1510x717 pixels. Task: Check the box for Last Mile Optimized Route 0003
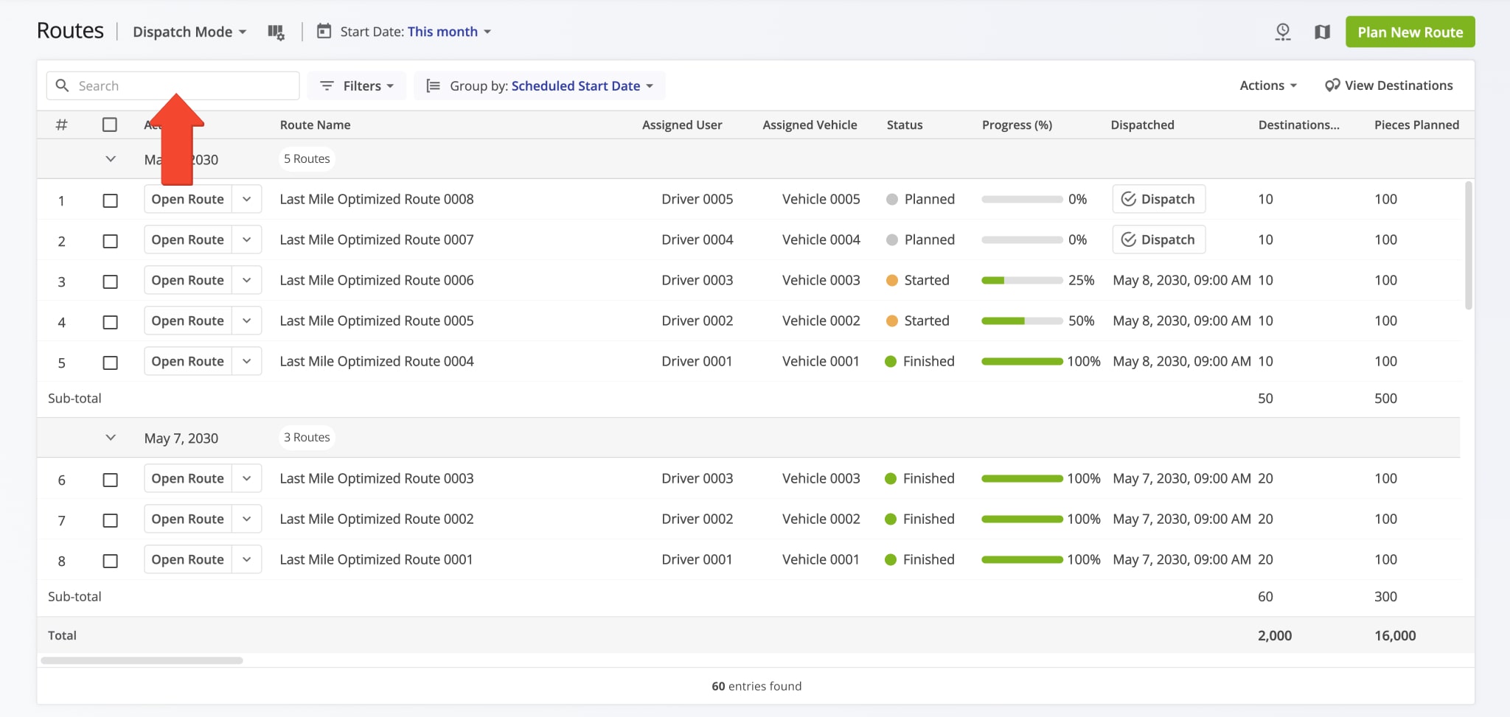[x=110, y=480]
